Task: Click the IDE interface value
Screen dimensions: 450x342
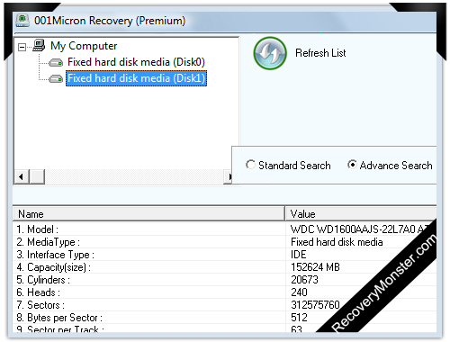Action: click(x=299, y=255)
